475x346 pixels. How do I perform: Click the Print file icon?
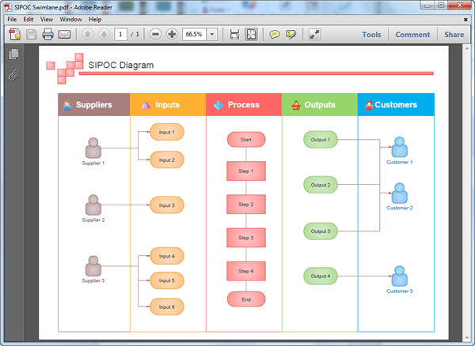[47, 35]
